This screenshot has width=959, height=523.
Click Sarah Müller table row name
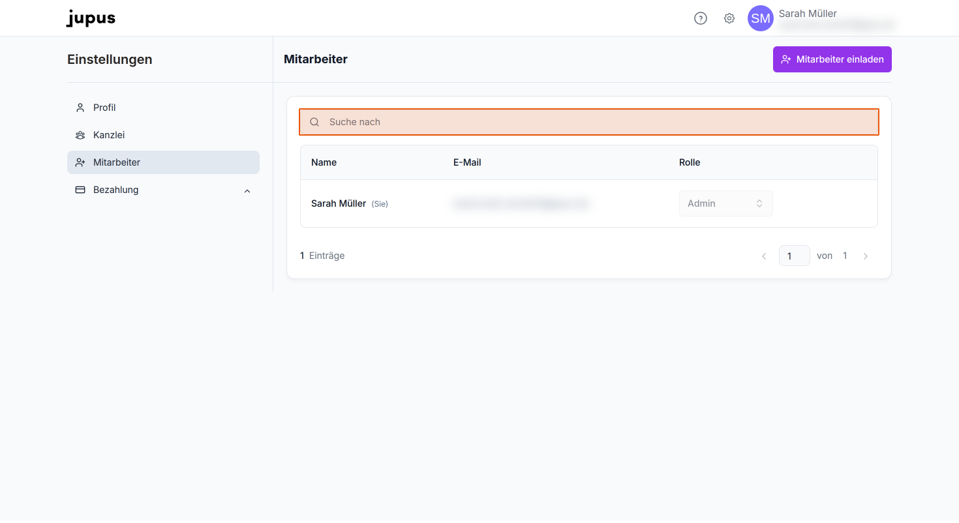tap(339, 203)
